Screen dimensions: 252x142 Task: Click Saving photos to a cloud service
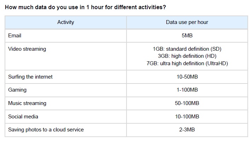(46, 130)
